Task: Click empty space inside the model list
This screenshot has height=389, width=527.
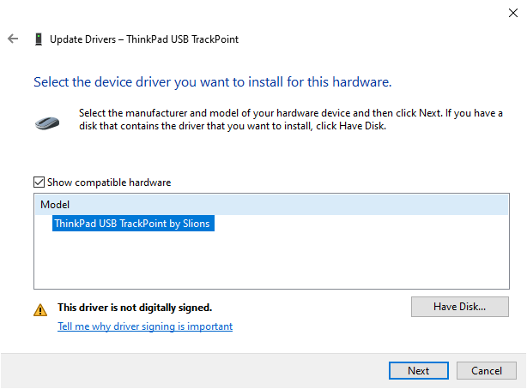Action: [271, 260]
